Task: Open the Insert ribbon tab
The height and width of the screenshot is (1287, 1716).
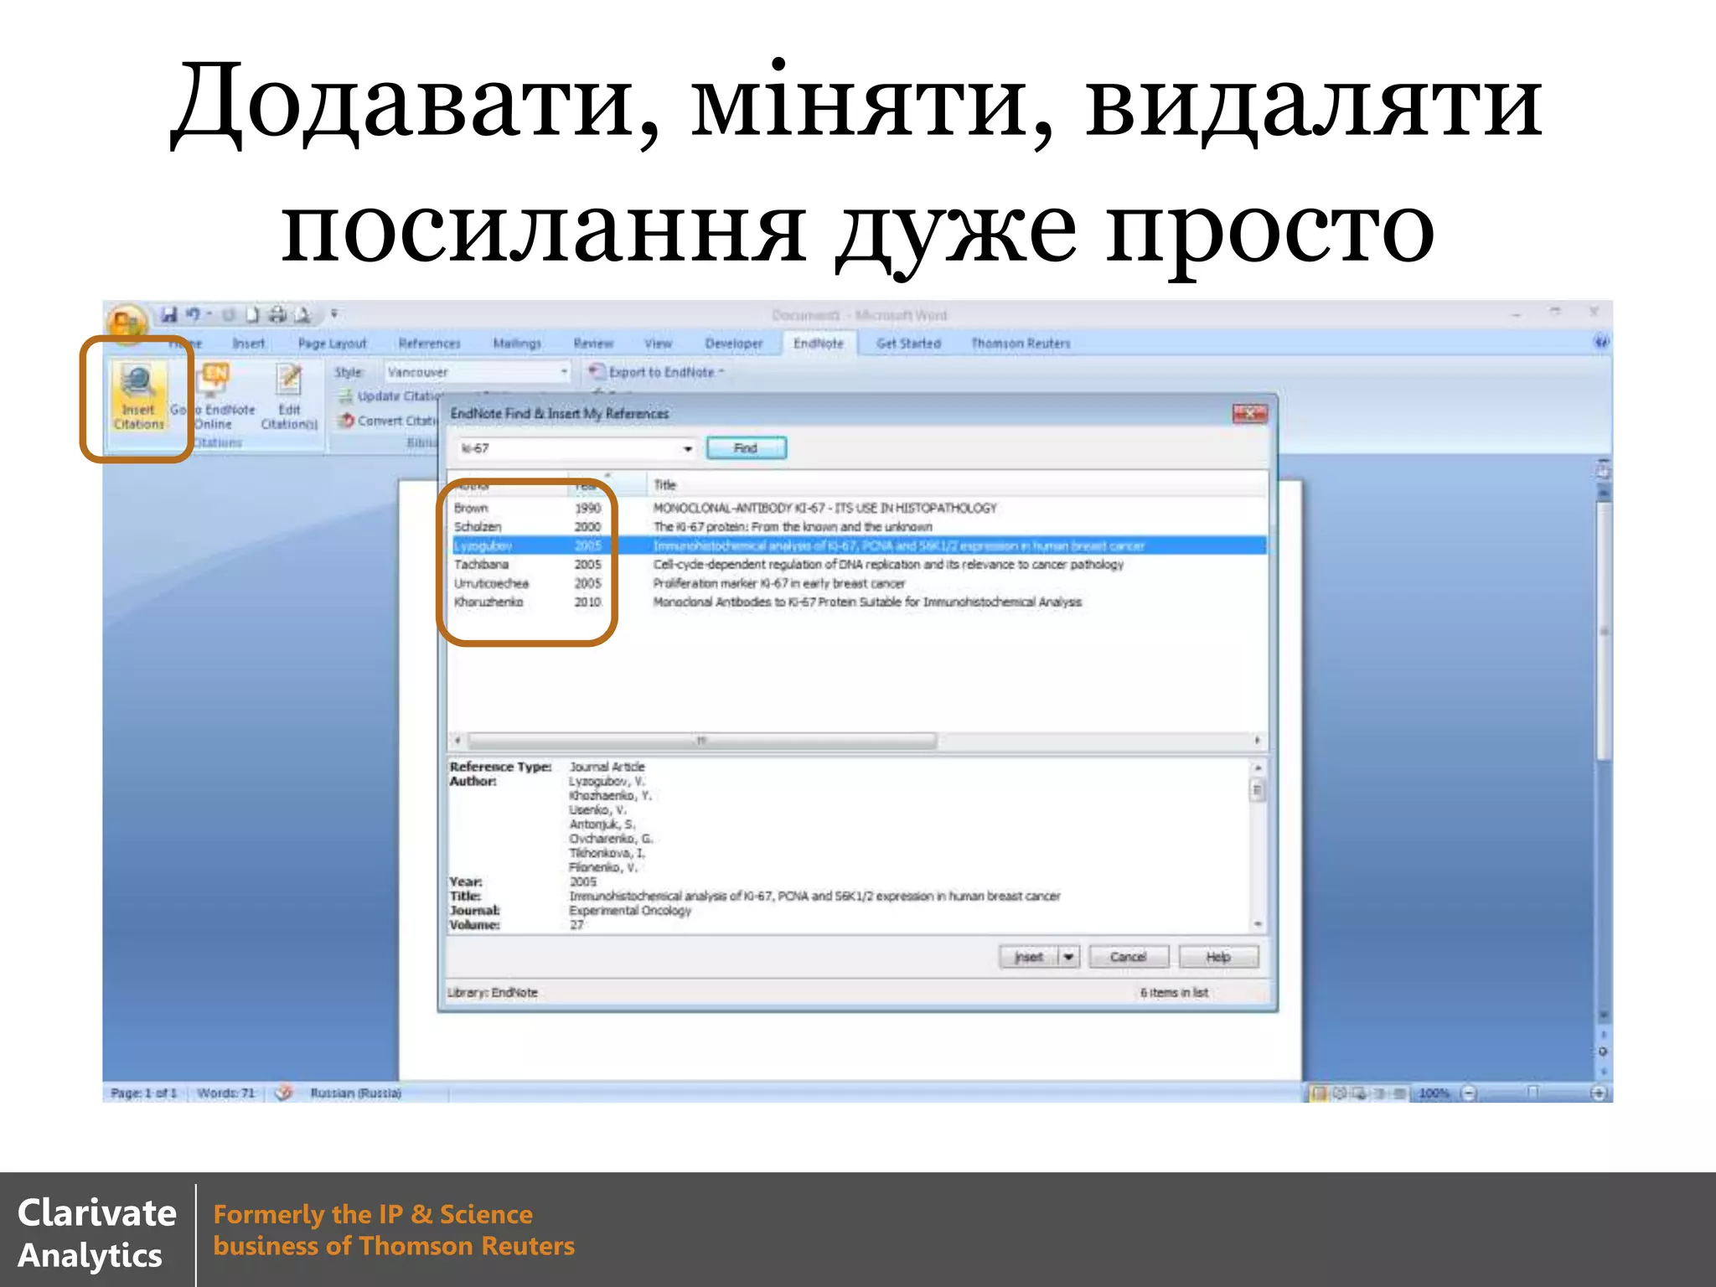Action: [x=248, y=344]
